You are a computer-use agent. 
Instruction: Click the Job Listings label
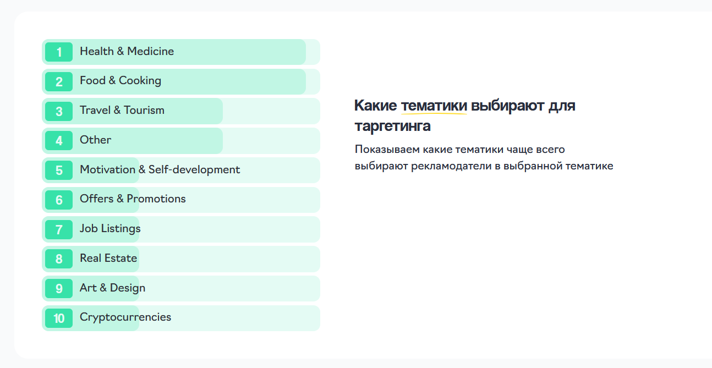[x=110, y=229]
